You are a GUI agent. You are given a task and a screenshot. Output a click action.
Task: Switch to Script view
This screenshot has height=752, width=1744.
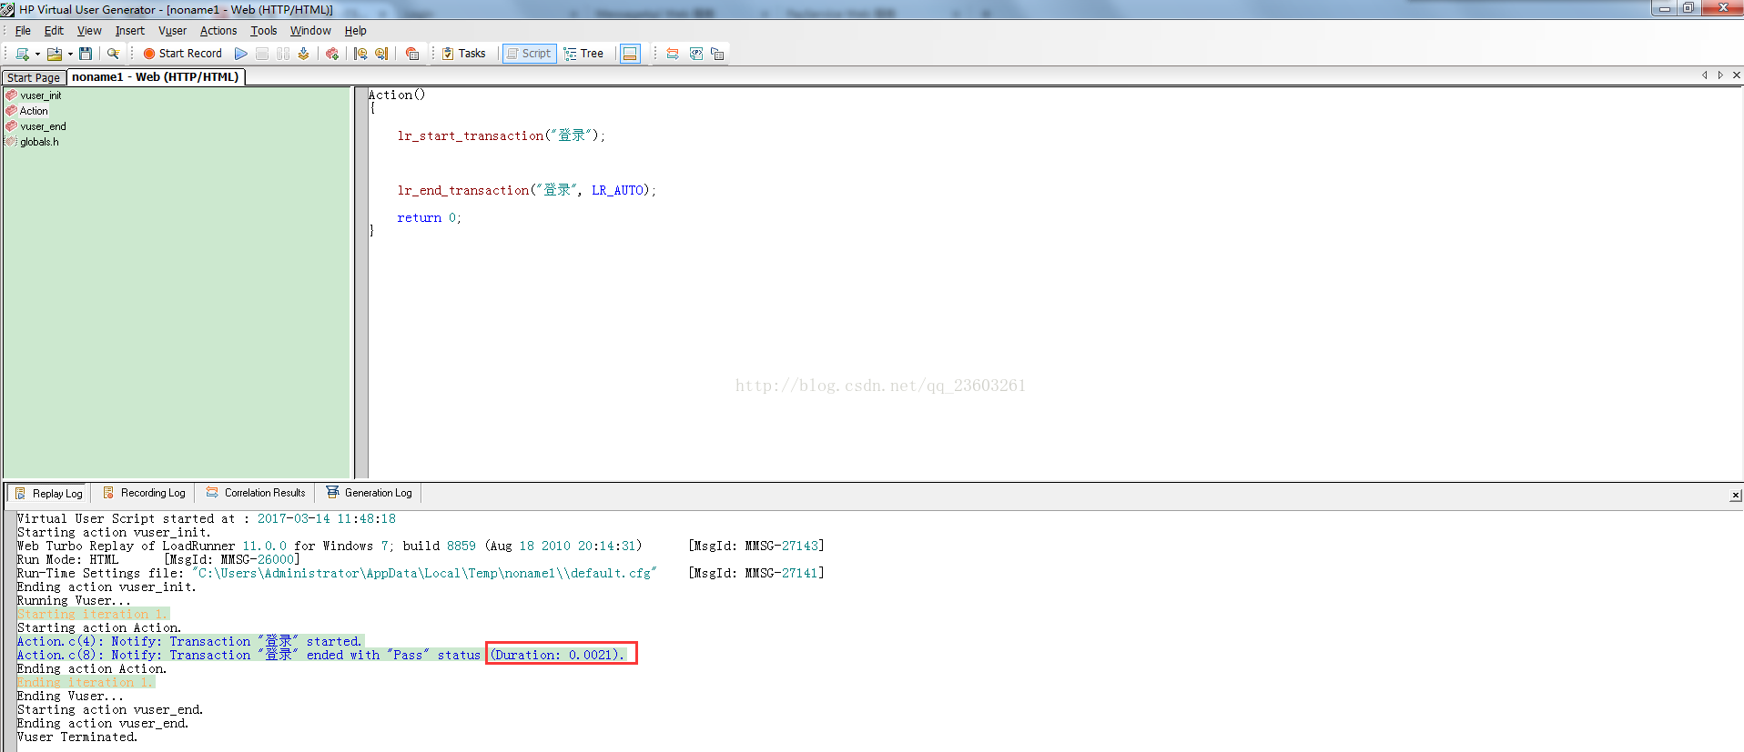529,54
